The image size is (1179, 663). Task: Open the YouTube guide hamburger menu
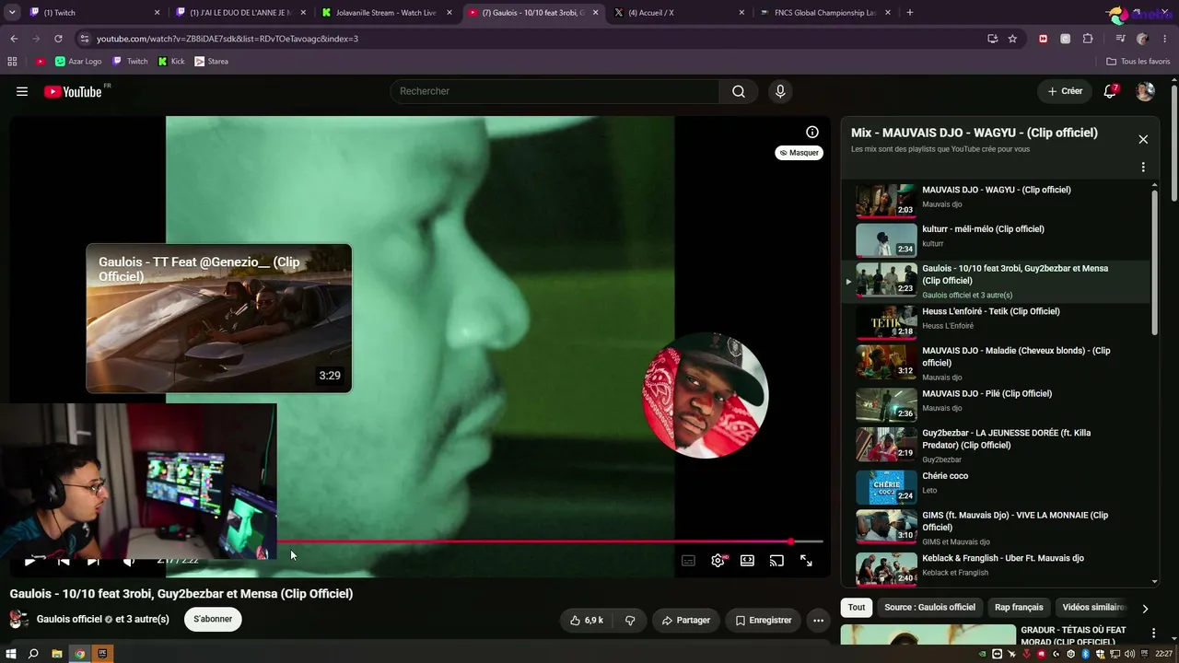pos(22,91)
